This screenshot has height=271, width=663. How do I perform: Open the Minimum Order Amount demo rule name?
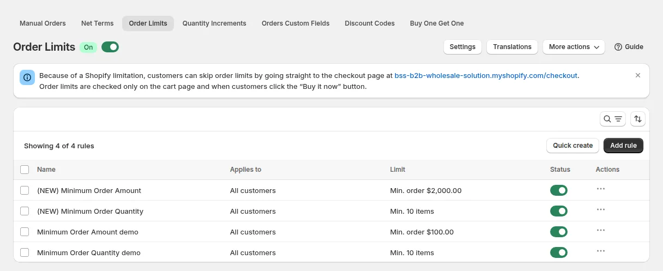tap(88, 232)
